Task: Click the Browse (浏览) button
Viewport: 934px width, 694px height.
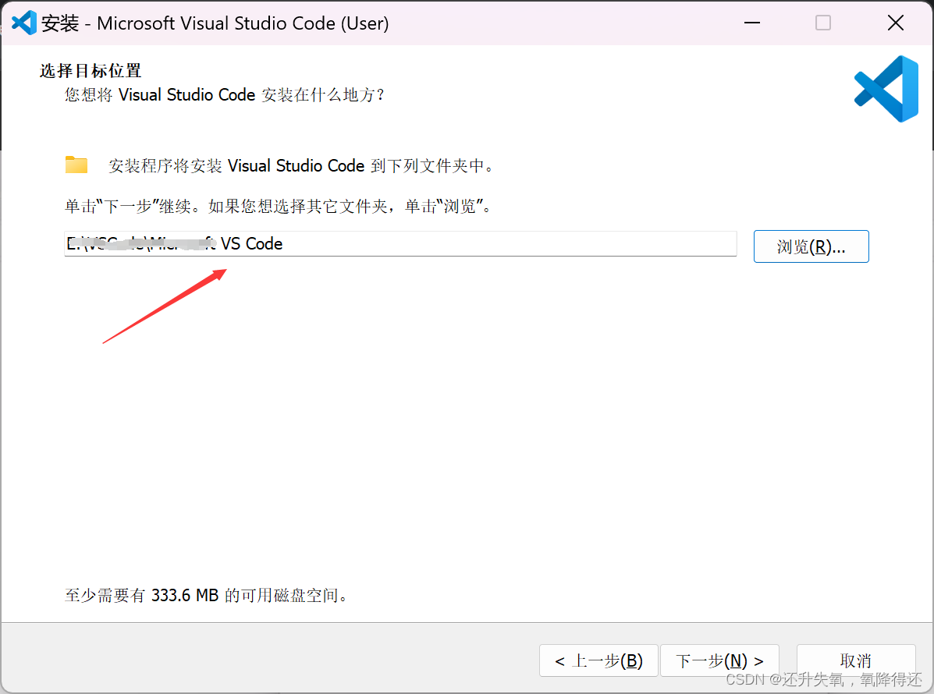Action: (x=811, y=246)
